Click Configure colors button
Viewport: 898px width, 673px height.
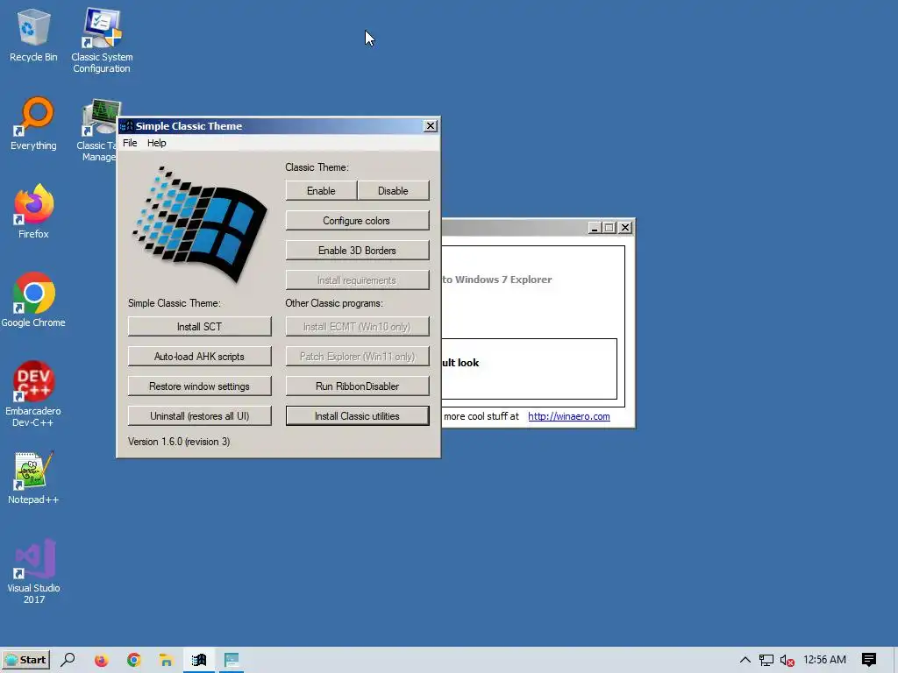click(357, 220)
